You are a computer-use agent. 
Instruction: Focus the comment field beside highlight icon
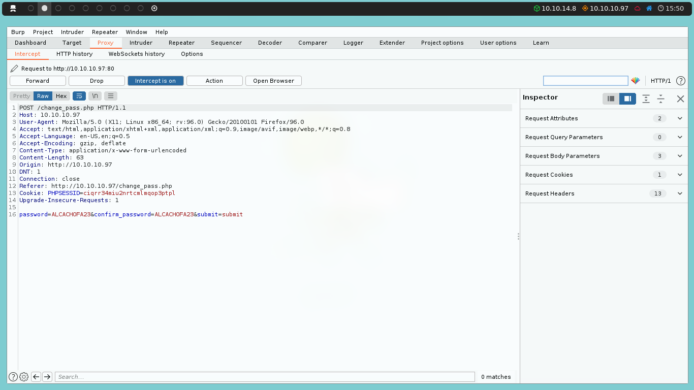coord(585,81)
